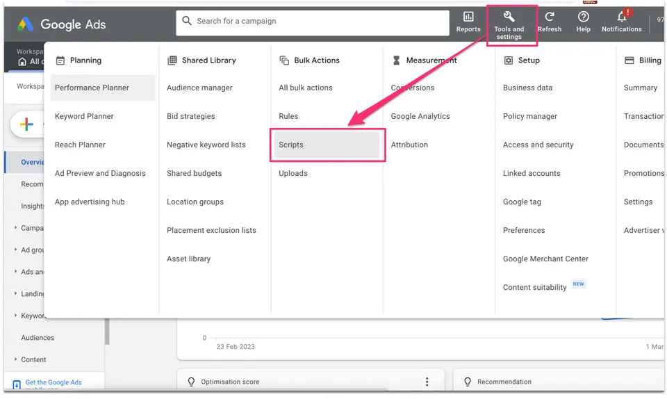Click the Recommendation lightbulb icon
The height and width of the screenshot is (399, 667).
(x=468, y=382)
